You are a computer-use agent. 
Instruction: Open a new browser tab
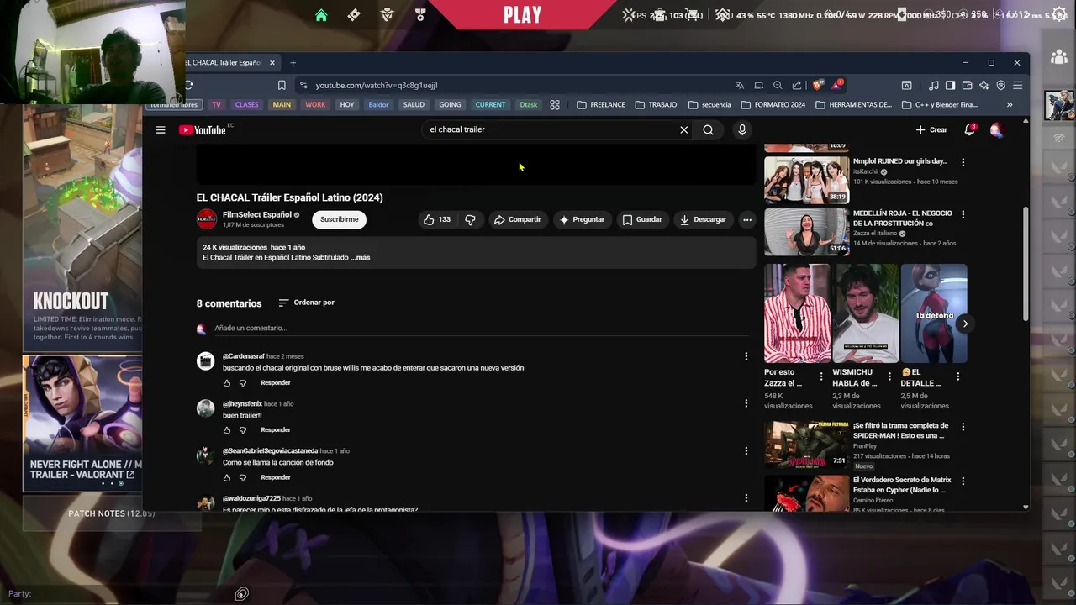(293, 63)
